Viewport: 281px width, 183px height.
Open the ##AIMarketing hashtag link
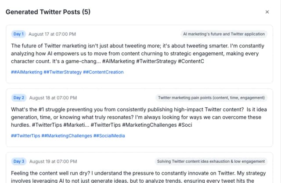(26, 72)
